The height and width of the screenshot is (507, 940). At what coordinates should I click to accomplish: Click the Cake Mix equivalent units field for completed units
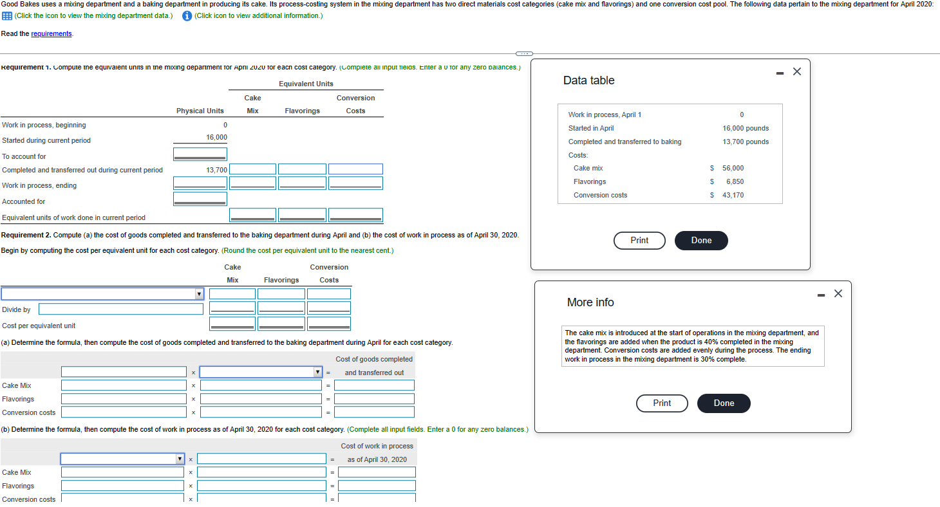click(252, 169)
